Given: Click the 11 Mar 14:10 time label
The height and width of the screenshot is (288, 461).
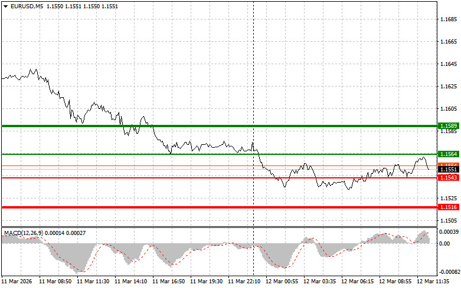Looking at the screenshot, I should point(131,282).
